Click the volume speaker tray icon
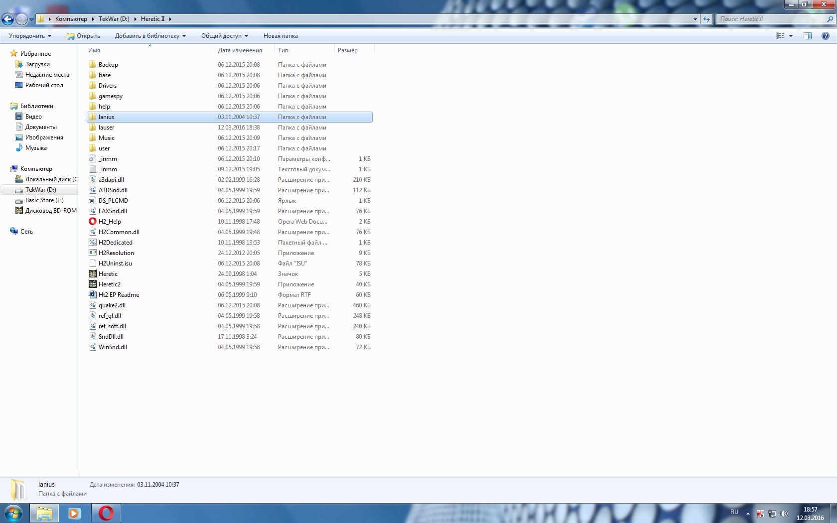 (784, 514)
